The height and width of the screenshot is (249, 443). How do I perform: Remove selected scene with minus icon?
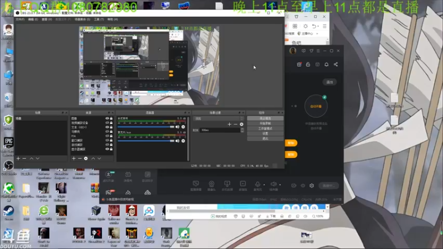click(24, 159)
